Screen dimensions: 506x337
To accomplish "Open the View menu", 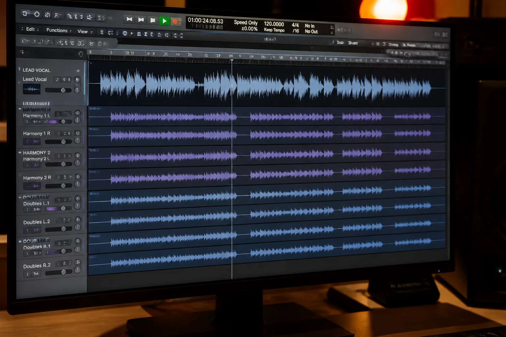I will (85, 32).
